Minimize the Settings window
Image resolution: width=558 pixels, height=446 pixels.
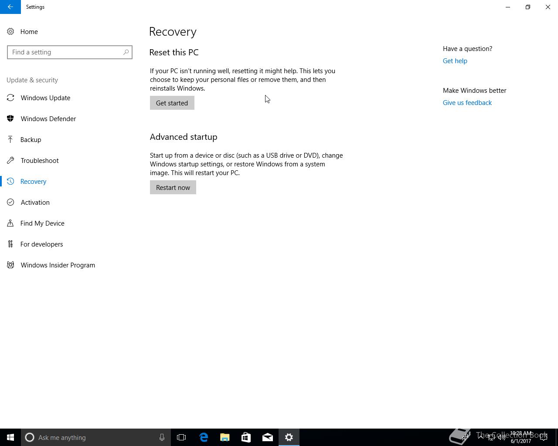[x=508, y=7]
